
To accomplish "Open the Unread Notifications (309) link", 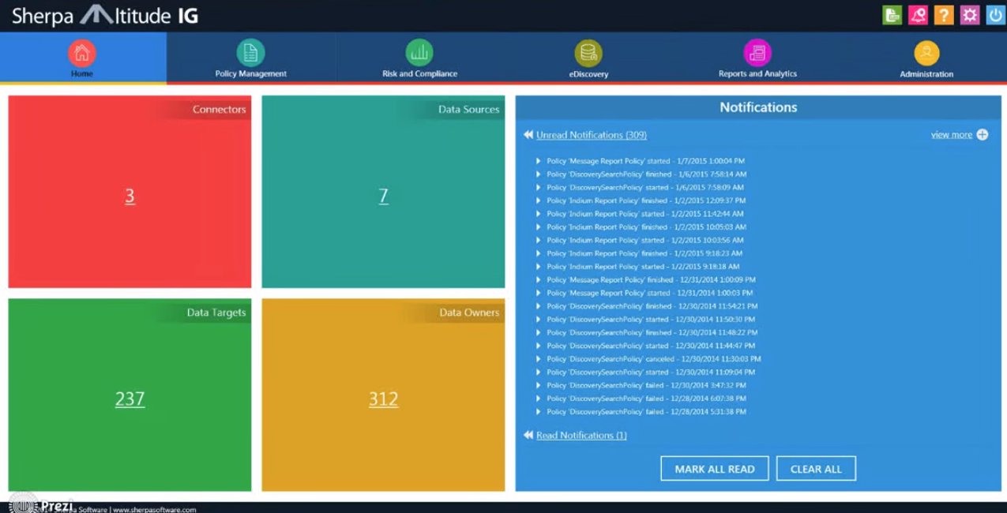I will (592, 135).
